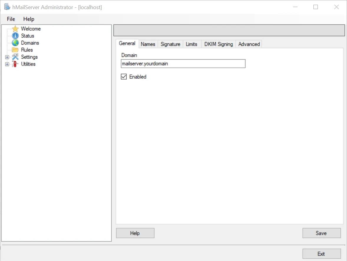The width and height of the screenshot is (347, 261).
Task: Click the Rules folder icon
Action: [15, 50]
